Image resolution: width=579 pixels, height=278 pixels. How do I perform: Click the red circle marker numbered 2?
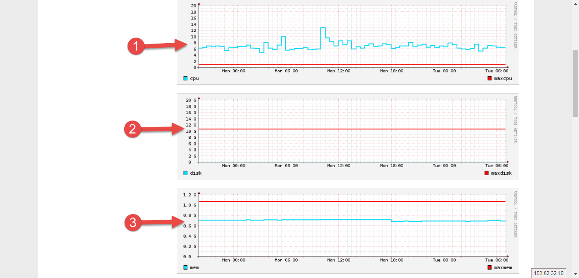click(132, 129)
